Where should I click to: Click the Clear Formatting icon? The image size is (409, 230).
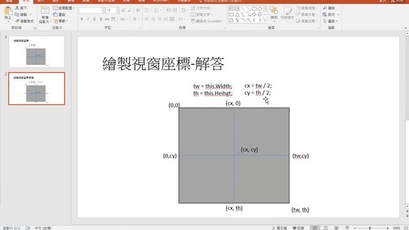138,10
